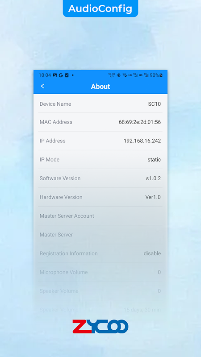The width and height of the screenshot is (201, 357).
Task: Click the About screen title
Action: [100, 86]
